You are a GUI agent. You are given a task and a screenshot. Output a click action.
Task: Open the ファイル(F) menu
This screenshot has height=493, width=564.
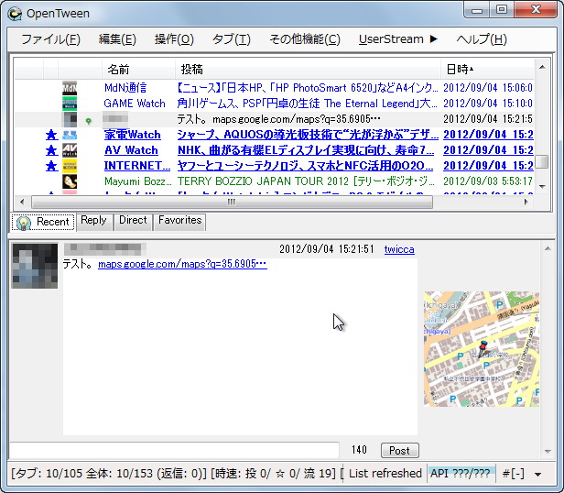[50, 38]
